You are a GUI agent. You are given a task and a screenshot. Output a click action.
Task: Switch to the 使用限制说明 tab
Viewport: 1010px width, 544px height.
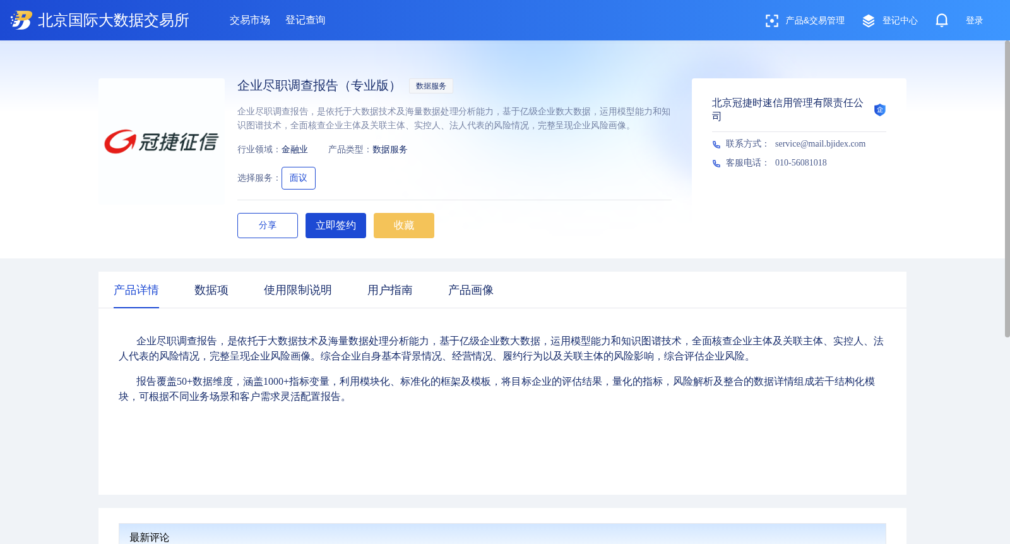pos(298,290)
